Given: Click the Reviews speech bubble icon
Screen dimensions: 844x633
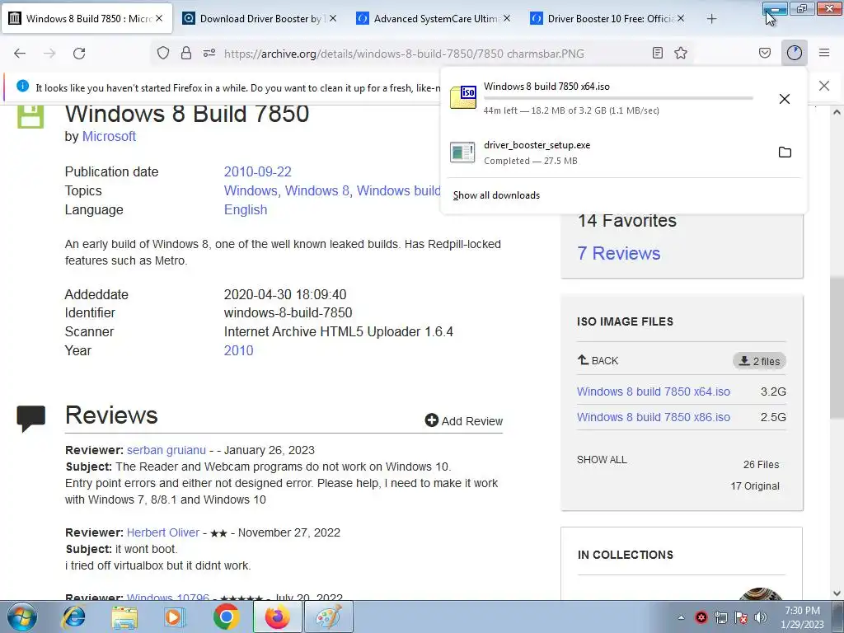Looking at the screenshot, I should point(31,419).
